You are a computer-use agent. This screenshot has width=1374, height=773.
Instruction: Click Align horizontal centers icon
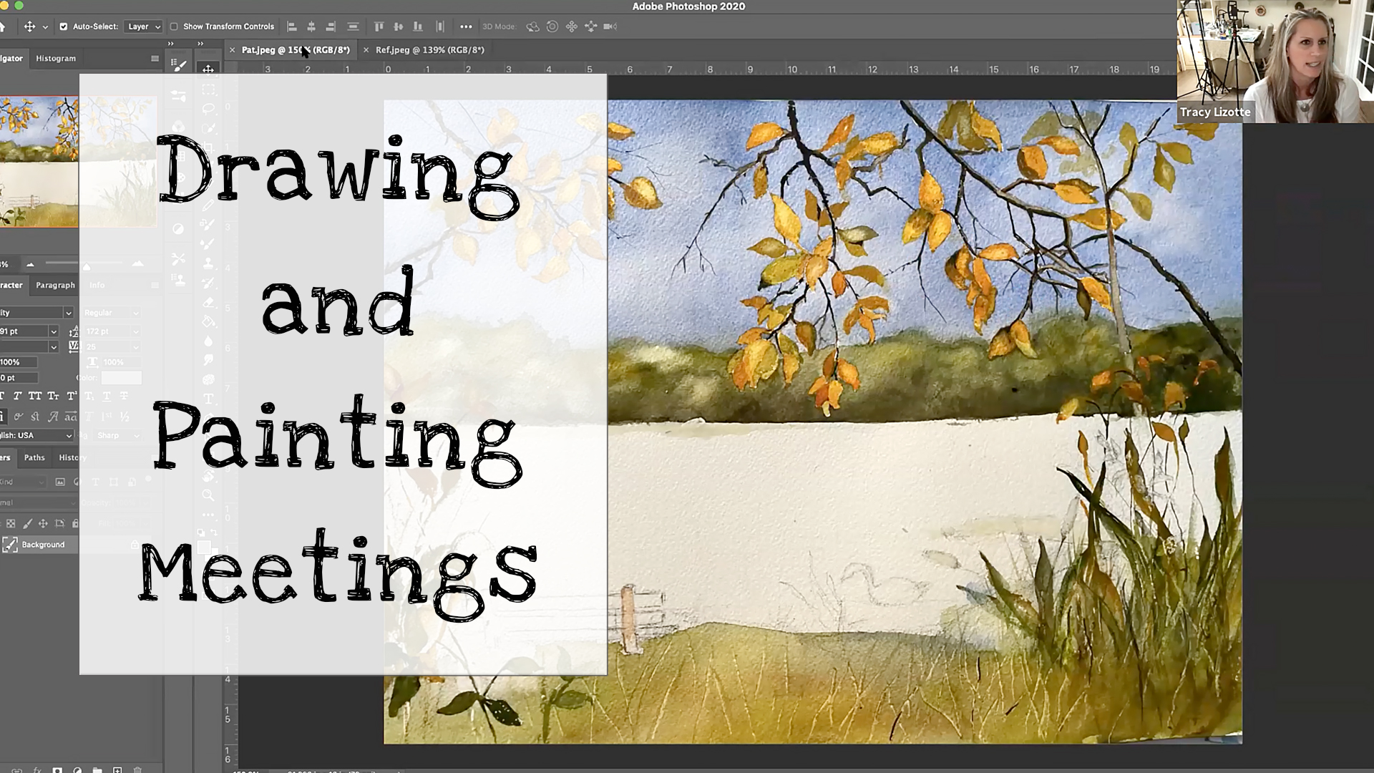pos(311,26)
